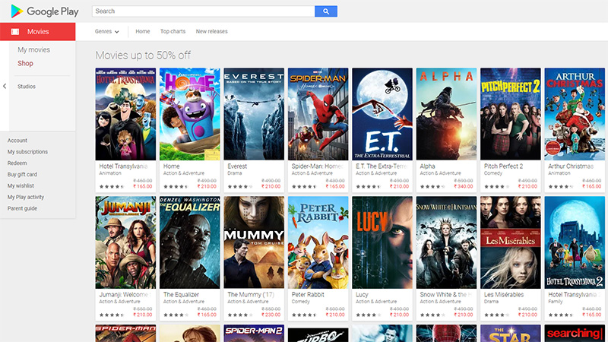The image size is (608, 342).
Task: Open the Peter Rabbit movie title link
Action: pos(308,295)
